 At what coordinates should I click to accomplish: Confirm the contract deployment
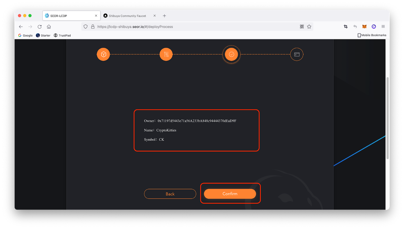click(230, 194)
